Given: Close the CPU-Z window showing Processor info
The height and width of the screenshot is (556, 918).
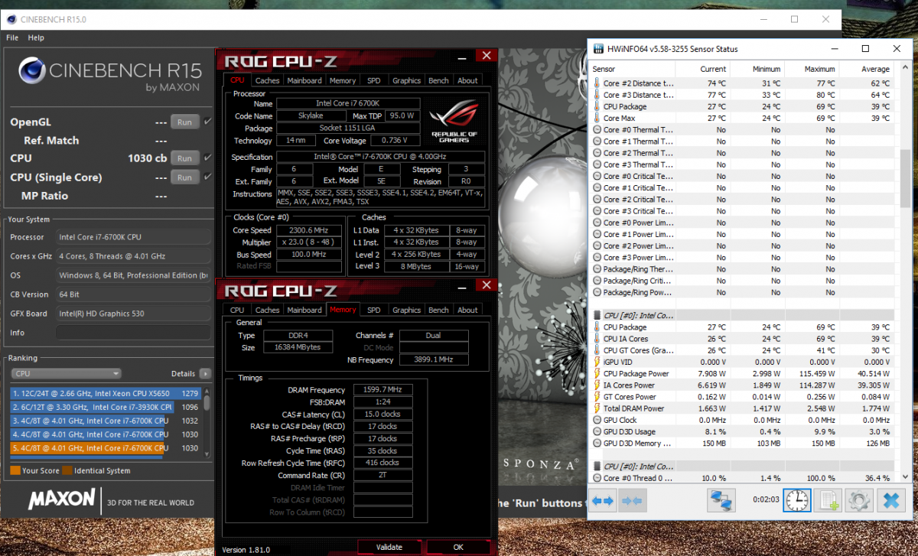Looking at the screenshot, I should pos(485,56).
